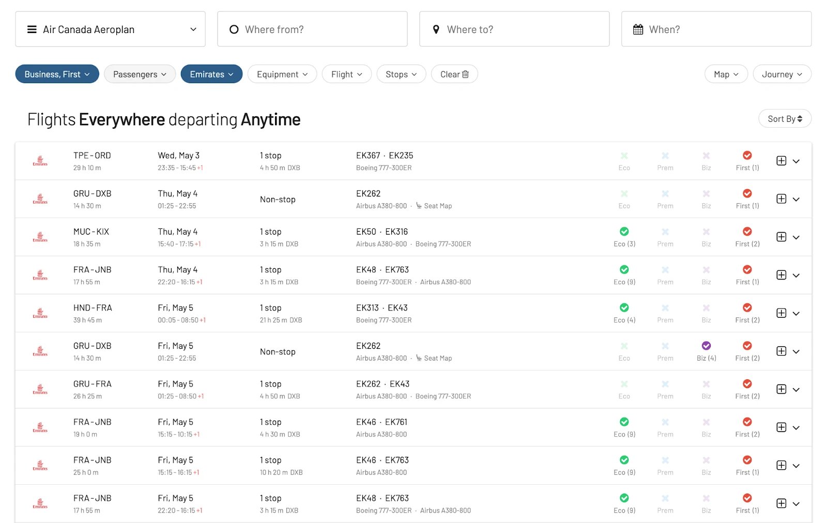Click 10 h 20 m DXB layover text
The image size is (827, 523).
(281, 472)
